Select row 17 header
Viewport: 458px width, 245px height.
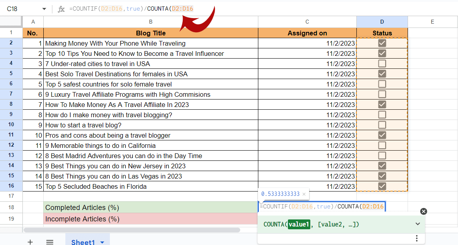coord(11,196)
